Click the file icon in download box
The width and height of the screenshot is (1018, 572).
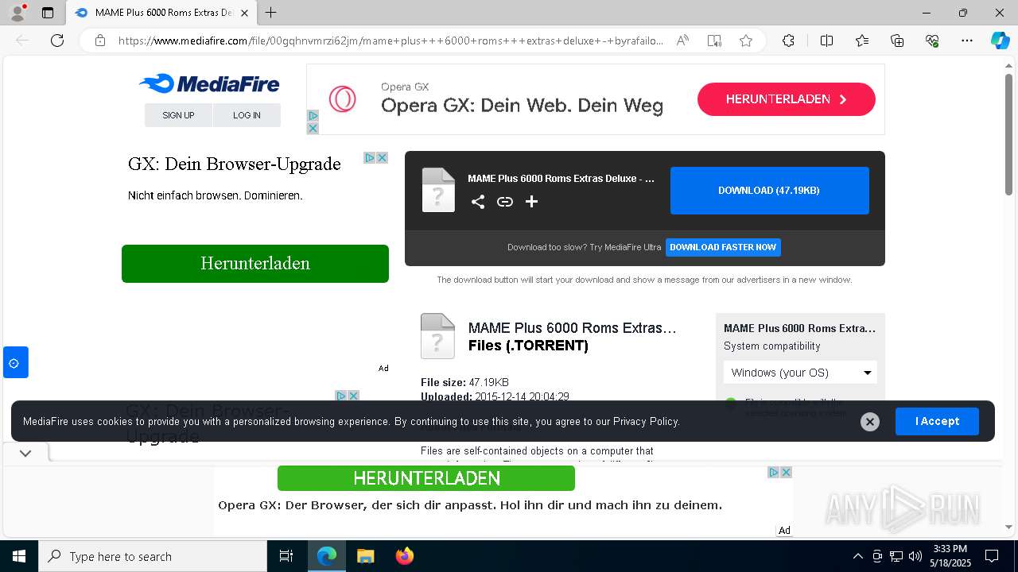click(x=438, y=190)
